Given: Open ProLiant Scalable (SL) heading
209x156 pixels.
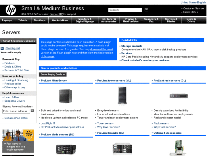Looking at the screenshot, I should (x=111, y=133).
